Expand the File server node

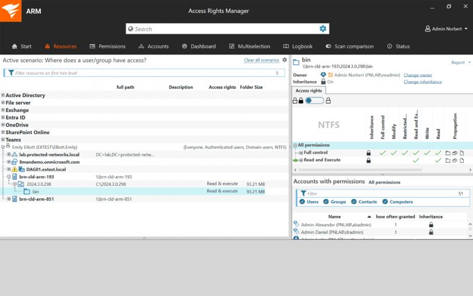click(x=3, y=102)
